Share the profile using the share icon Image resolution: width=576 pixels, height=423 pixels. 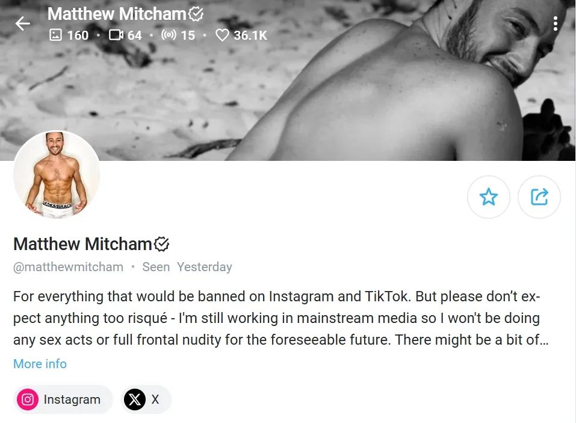[x=539, y=196]
